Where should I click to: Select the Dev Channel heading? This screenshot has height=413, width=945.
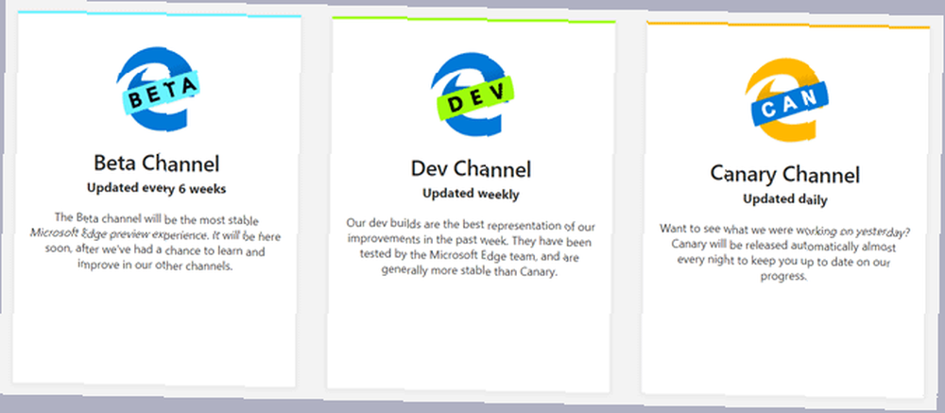(x=471, y=169)
